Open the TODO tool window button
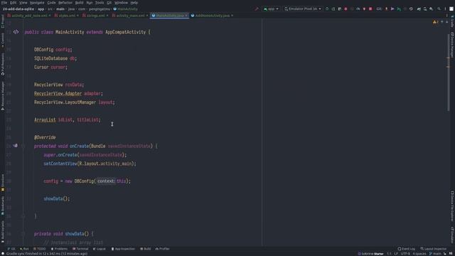This screenshot has height=256, width=455. [x=40, y=249]
